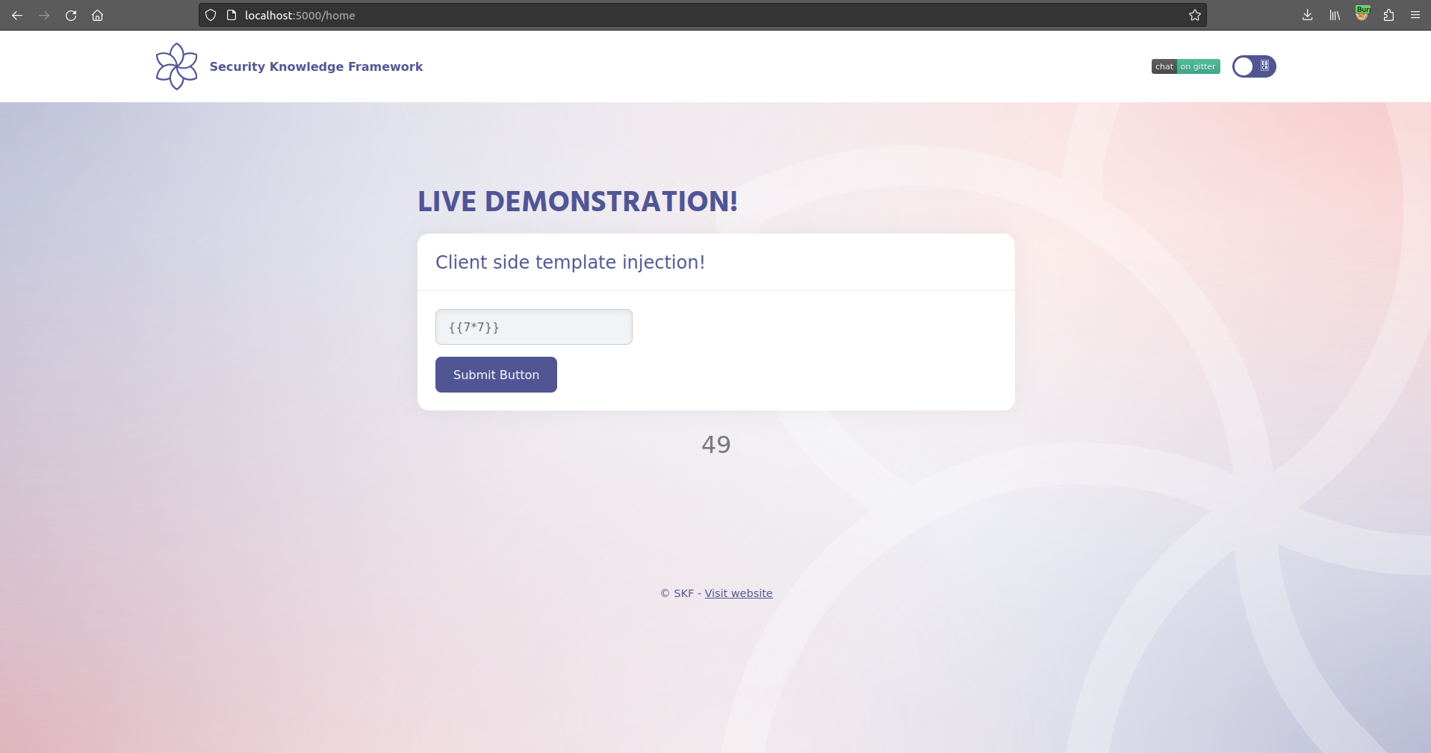Follow the Visit website link

click(739, 593)
